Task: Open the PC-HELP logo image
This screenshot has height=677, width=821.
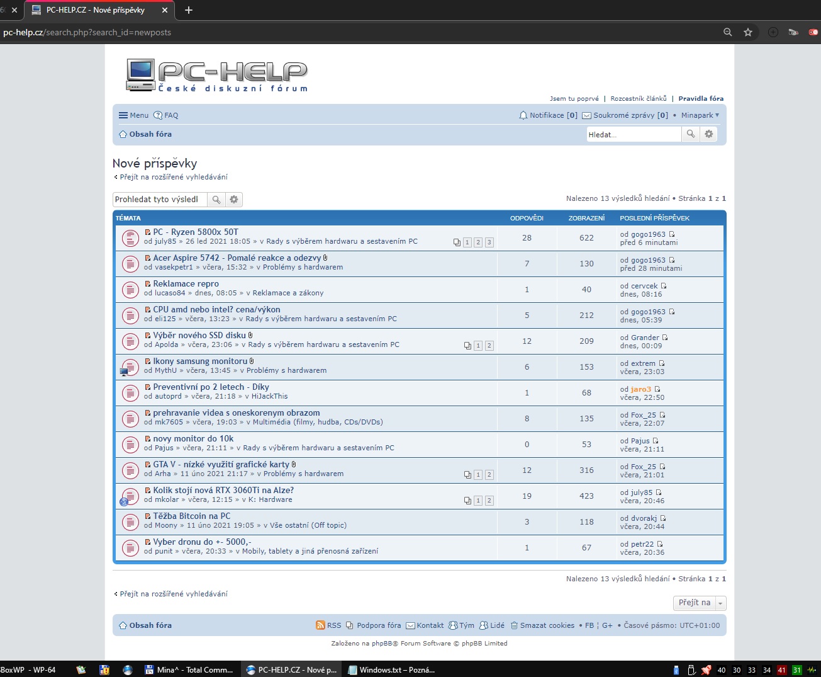Action: pyautogui.click(x=217, y=76)
